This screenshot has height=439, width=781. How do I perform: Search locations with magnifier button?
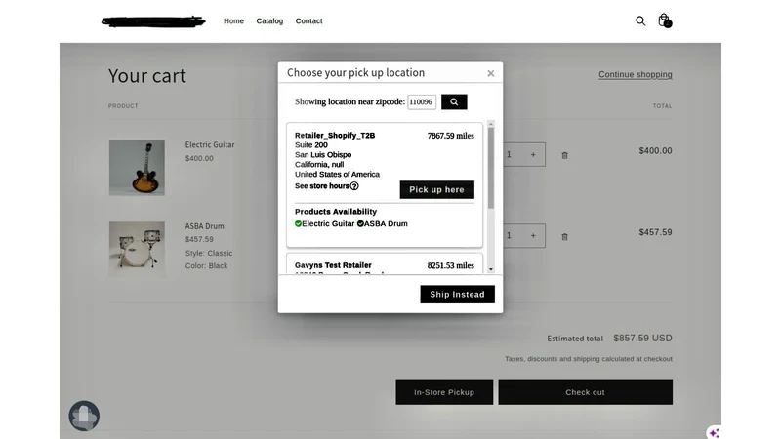tap(454, 102)
